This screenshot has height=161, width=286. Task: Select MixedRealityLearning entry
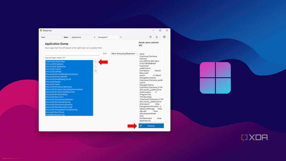point(69,114)
